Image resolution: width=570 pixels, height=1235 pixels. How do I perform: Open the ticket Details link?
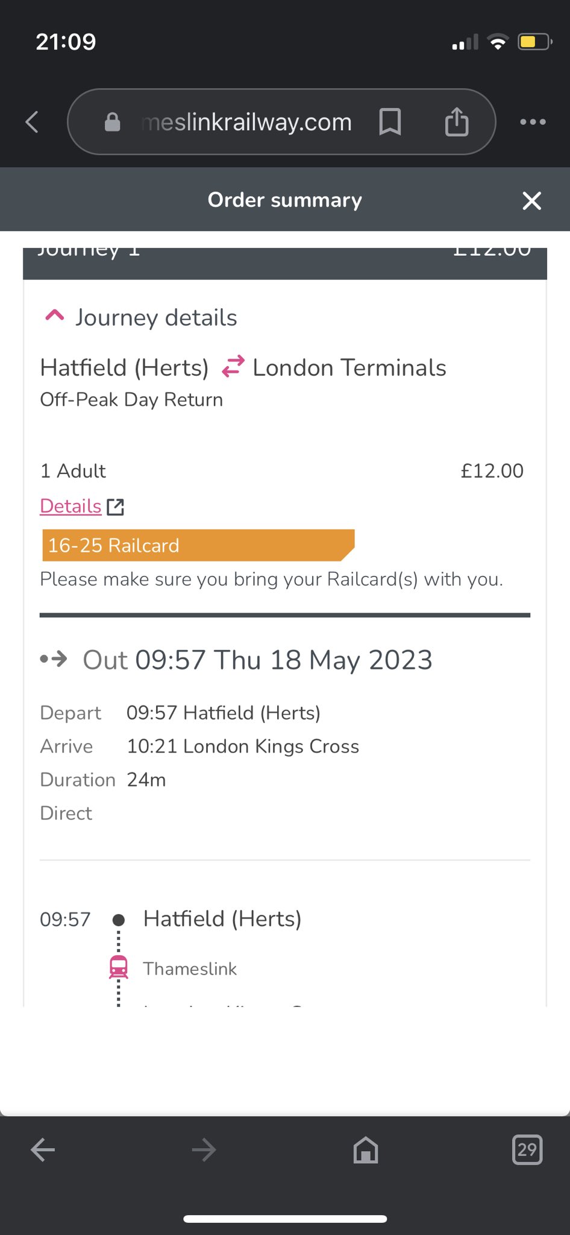tap(70, 506)
